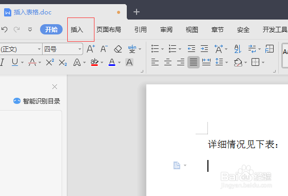This screenshot has height=196, width=288.
Task: Apply blue font color
Action: coord(112,62)
